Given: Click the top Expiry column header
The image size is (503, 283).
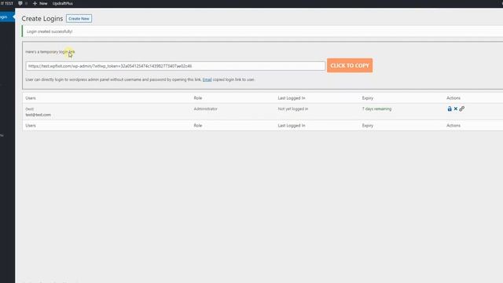Looking at the screenshot, I should click(368, 97).
